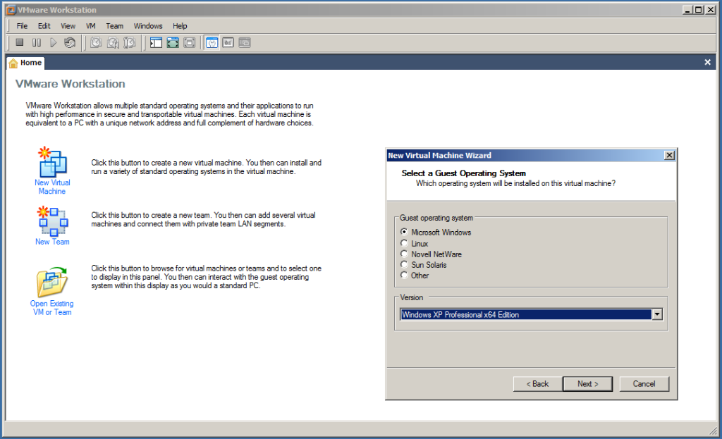Click the VMware Workstation title bar icon

point(11,10)
